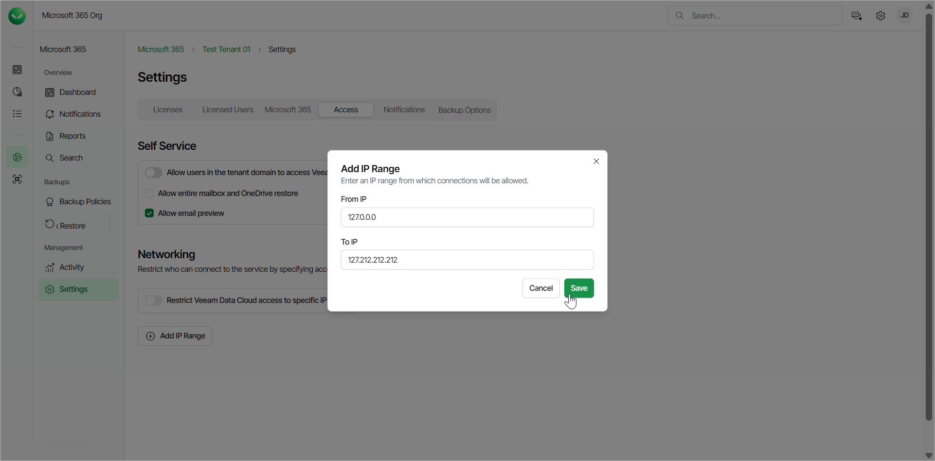This screenshot has height=461, width=935.
Task: Click the Veeam logo icon
Action: [x=17, y=16]
